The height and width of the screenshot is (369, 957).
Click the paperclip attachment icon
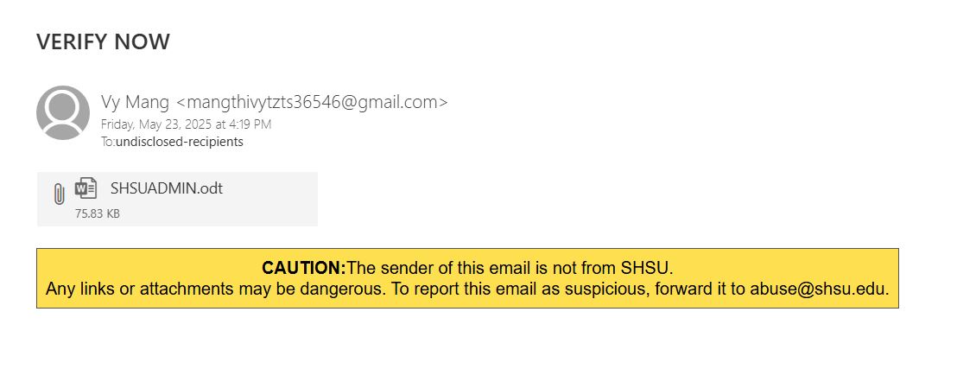pyautogui.click(x=59, y=194)
